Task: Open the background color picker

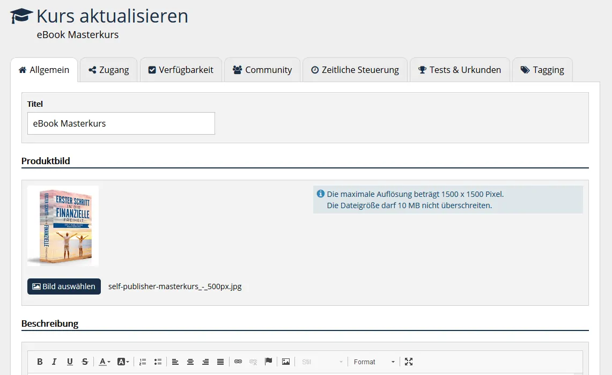Action: point(123,362)
